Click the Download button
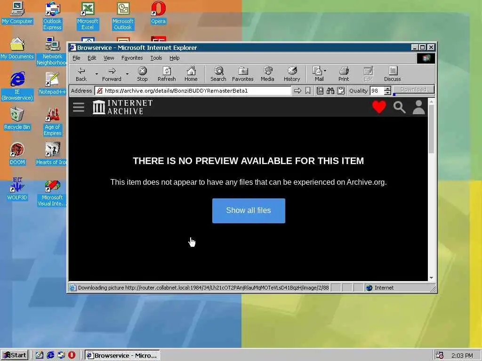482x361 pixels. pos(413,90)
